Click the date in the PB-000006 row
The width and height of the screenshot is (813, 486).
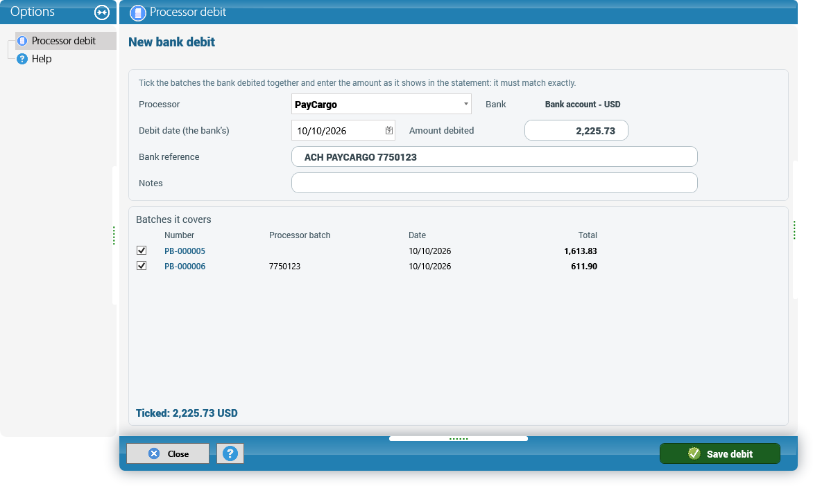pos(430,267)
